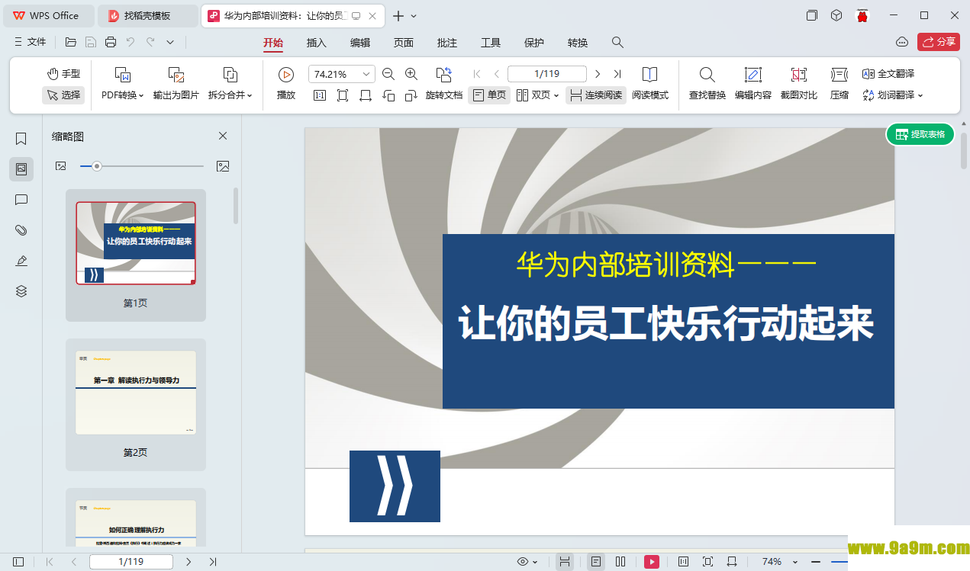Switch to the 工具 ribbon tab
970x571 pixels.
(491, 43)
